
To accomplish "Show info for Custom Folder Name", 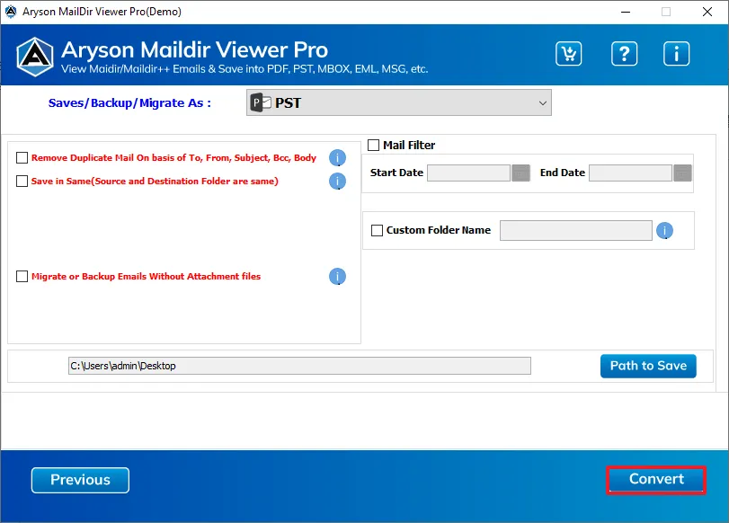I will (664, 231).
